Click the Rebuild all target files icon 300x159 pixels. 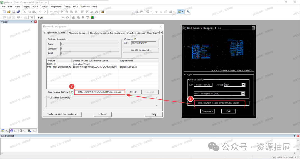[x=14, y=17]
